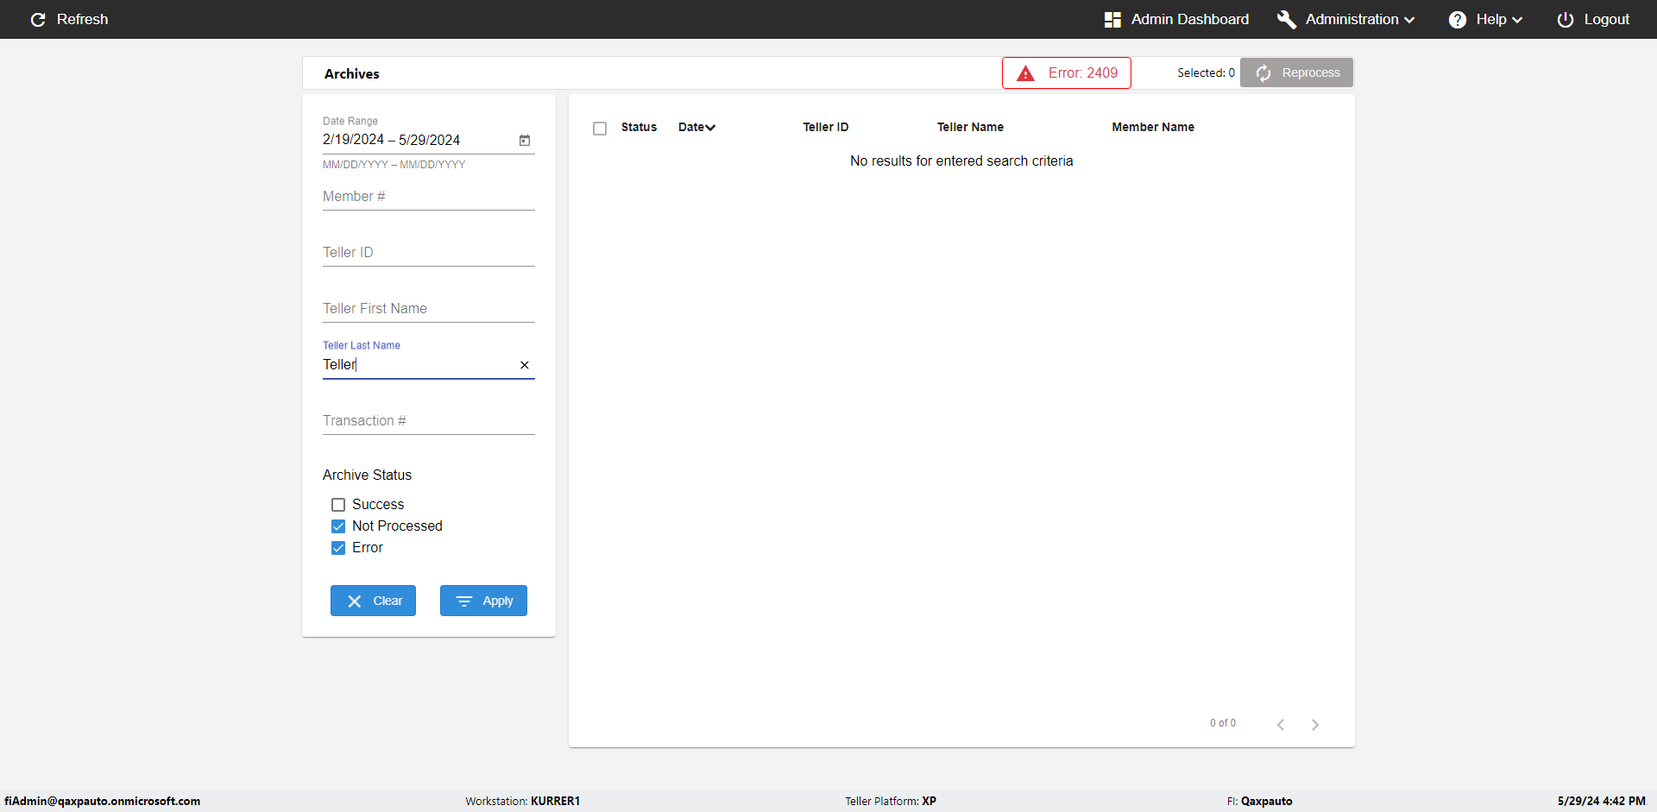1657x812 pixels.
Task: Click the Refresh icon in top bar
Action: pos(38,19)
